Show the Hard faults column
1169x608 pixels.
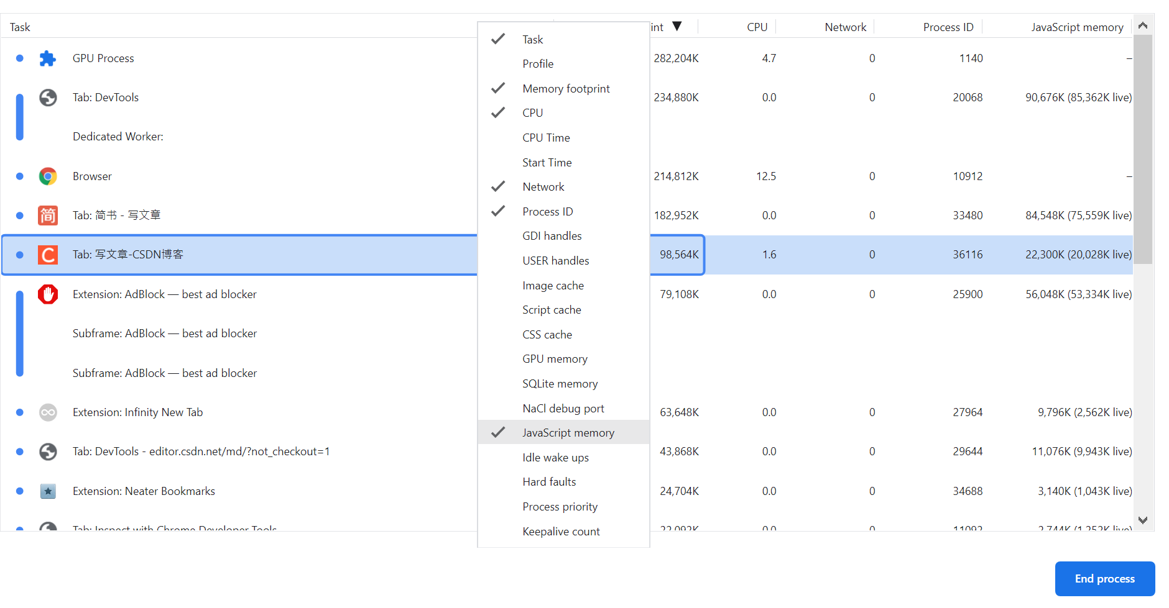point(564,482)
